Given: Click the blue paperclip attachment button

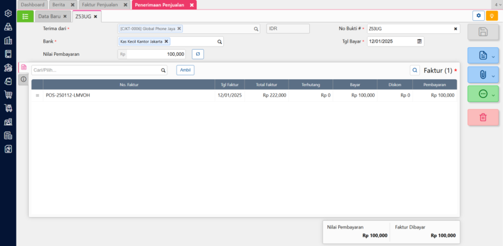Looking at the screenshot, I should 483,75.
